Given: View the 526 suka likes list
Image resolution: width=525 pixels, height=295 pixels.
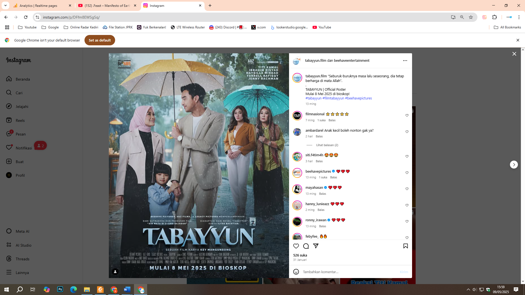Looking at the screenshot, I should pyautogui.click(x=300, y=255).
